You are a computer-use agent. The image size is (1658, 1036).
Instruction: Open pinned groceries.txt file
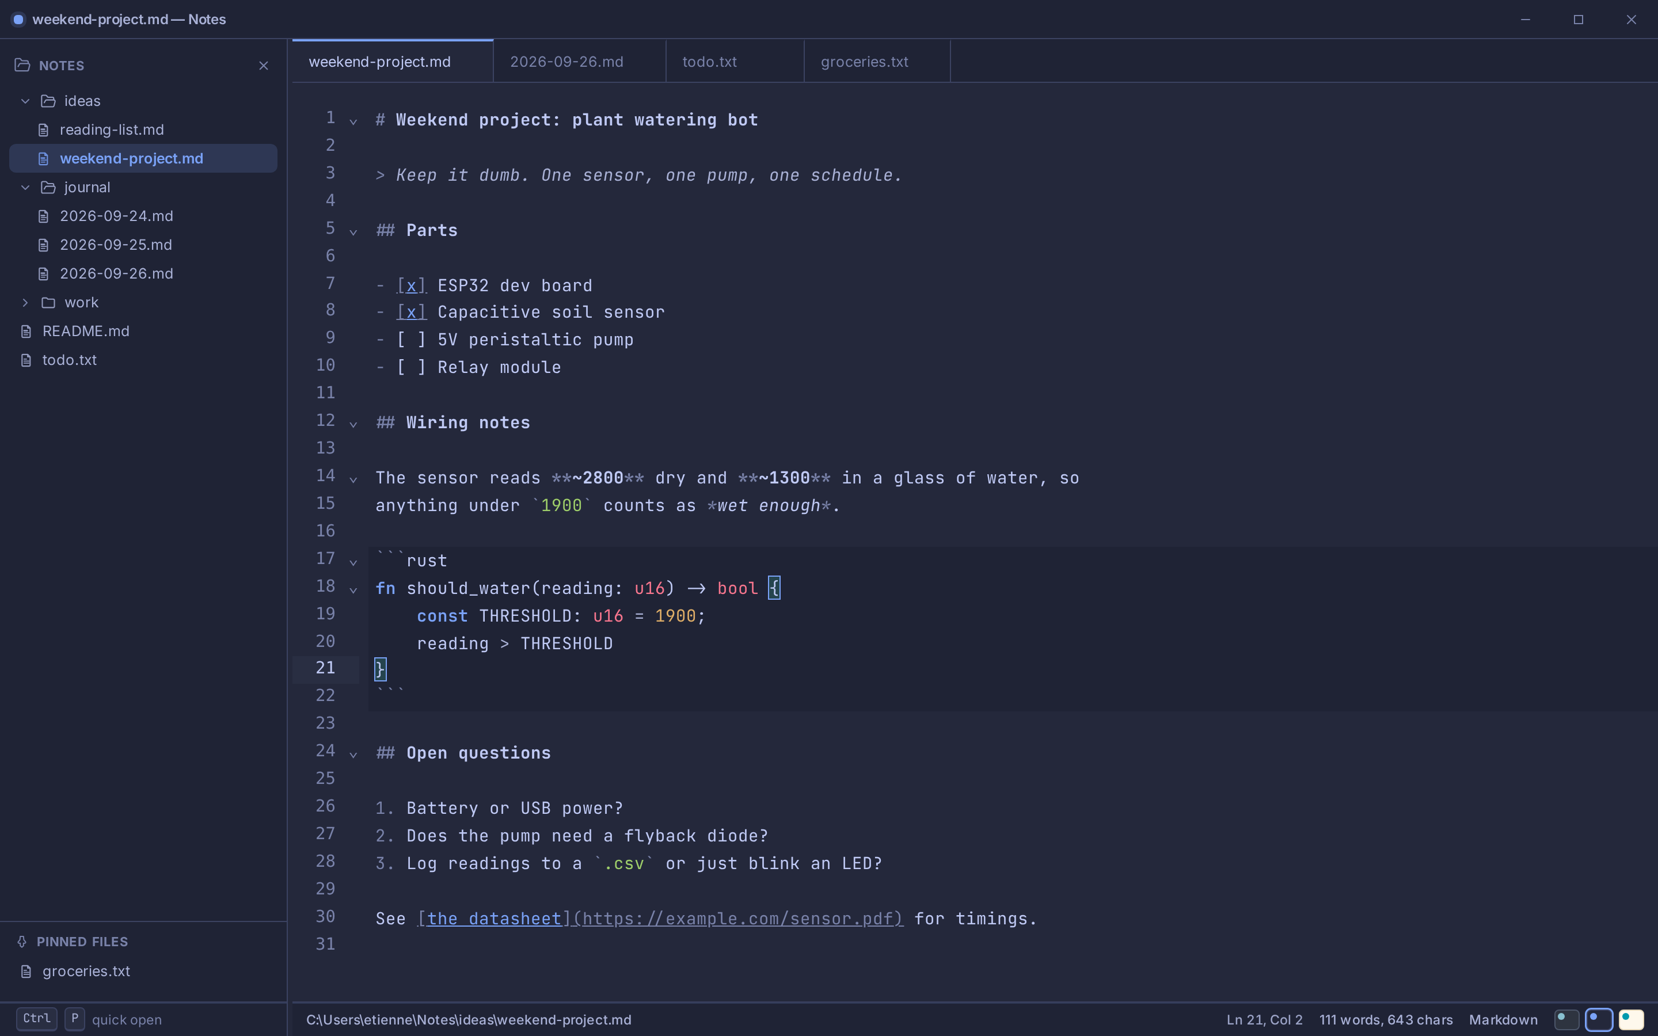click(143, 971)
